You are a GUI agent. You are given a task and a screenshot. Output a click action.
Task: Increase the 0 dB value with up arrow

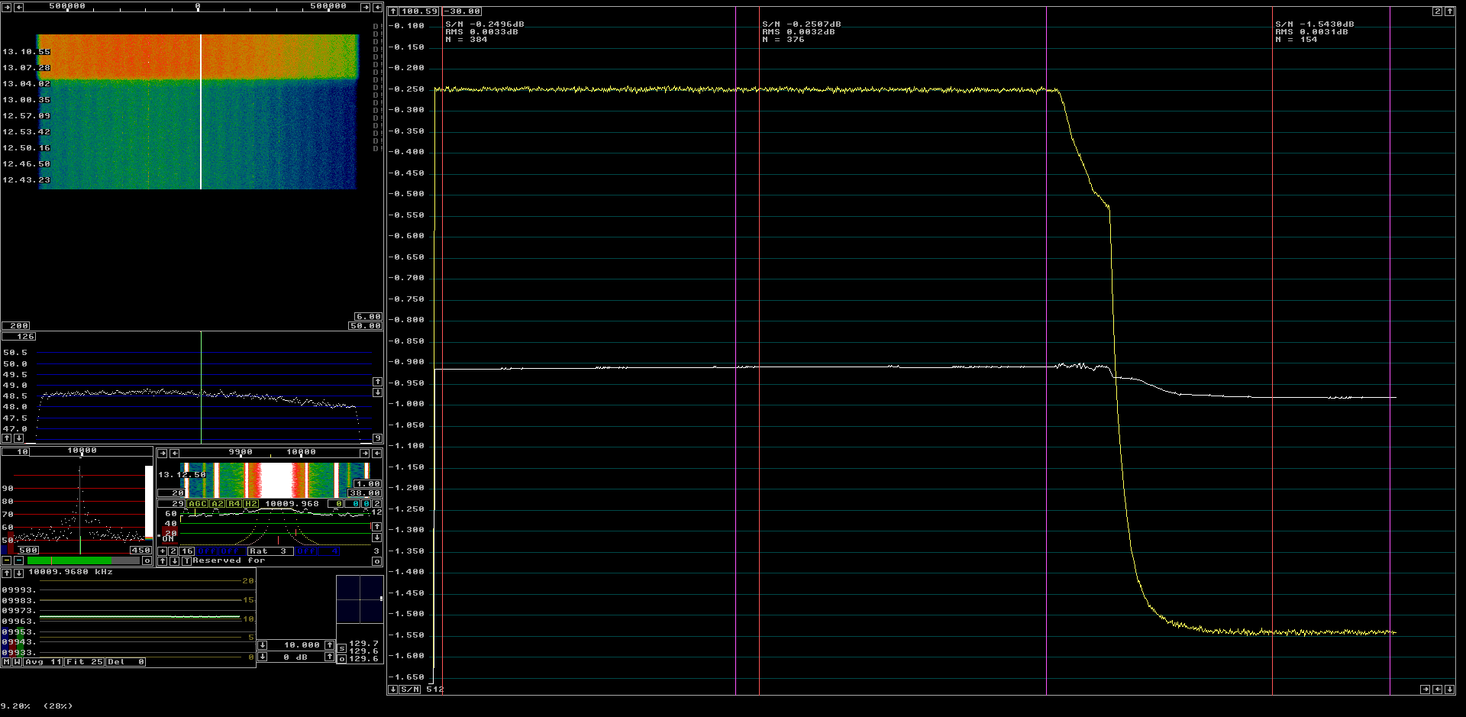coord(330,657)
